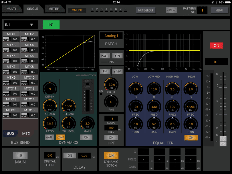Toggle the INS POST button
The image size is (232, 174).
pyautogui.click(x=105, y=56)
